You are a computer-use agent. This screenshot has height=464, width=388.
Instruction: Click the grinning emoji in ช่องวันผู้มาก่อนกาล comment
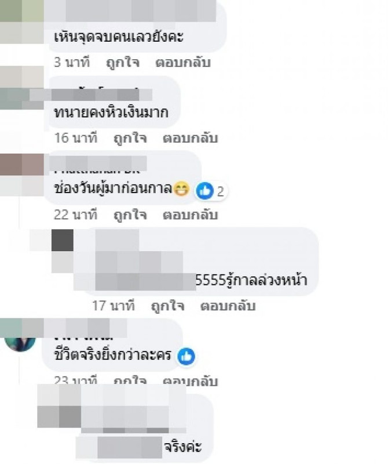(181, 189)
